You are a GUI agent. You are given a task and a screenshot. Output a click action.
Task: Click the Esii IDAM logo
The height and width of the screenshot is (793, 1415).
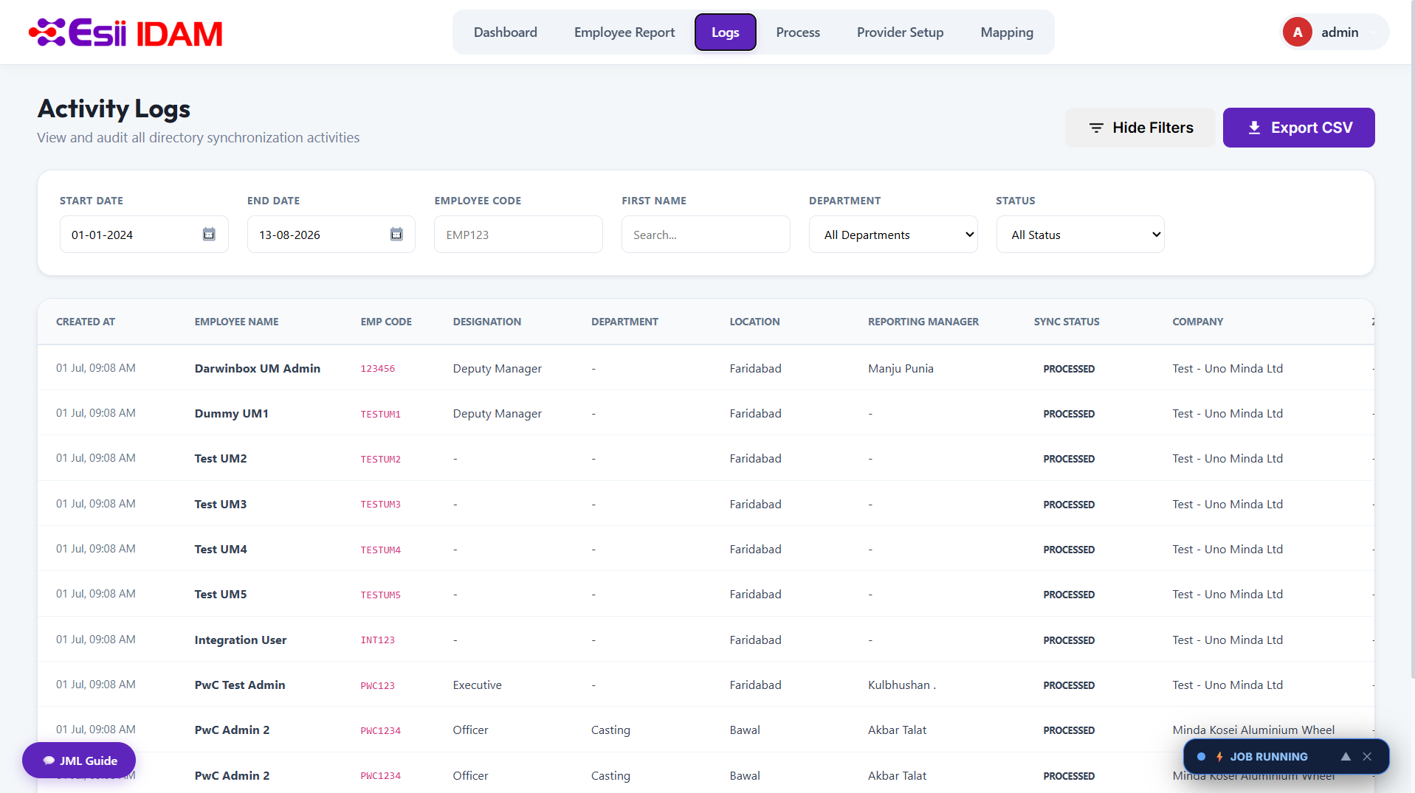[x=125, y=32]
